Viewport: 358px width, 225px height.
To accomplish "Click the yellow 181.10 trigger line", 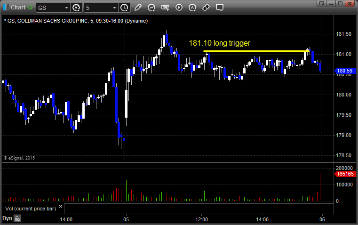I will [256, 51].
